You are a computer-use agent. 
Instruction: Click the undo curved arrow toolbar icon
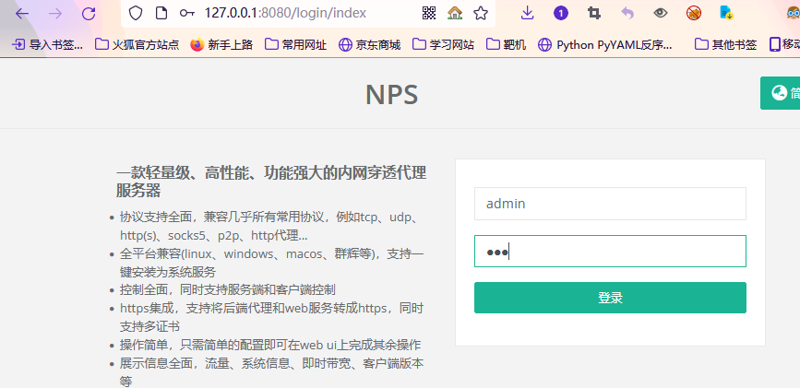point(627,13)
